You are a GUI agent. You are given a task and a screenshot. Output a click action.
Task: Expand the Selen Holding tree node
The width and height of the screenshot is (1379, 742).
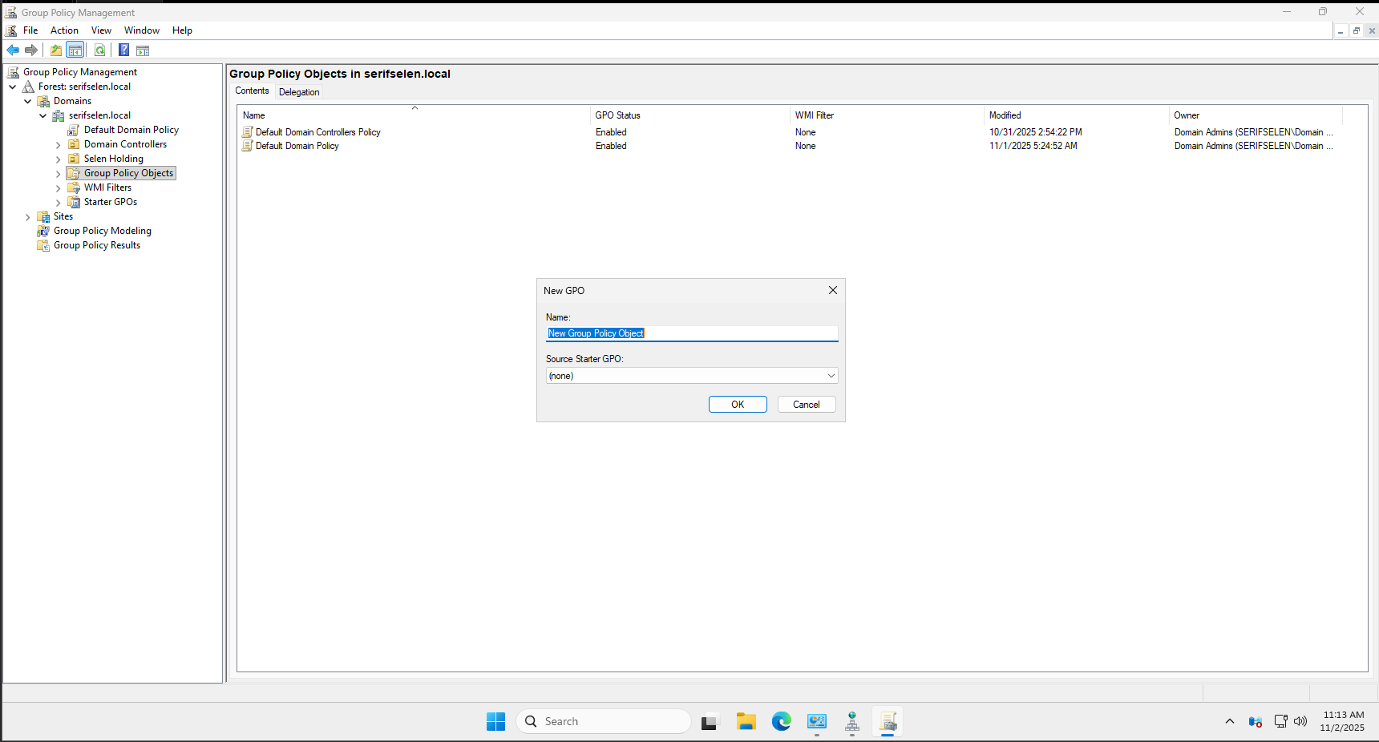pyautogui.click(x=59, y=159)
